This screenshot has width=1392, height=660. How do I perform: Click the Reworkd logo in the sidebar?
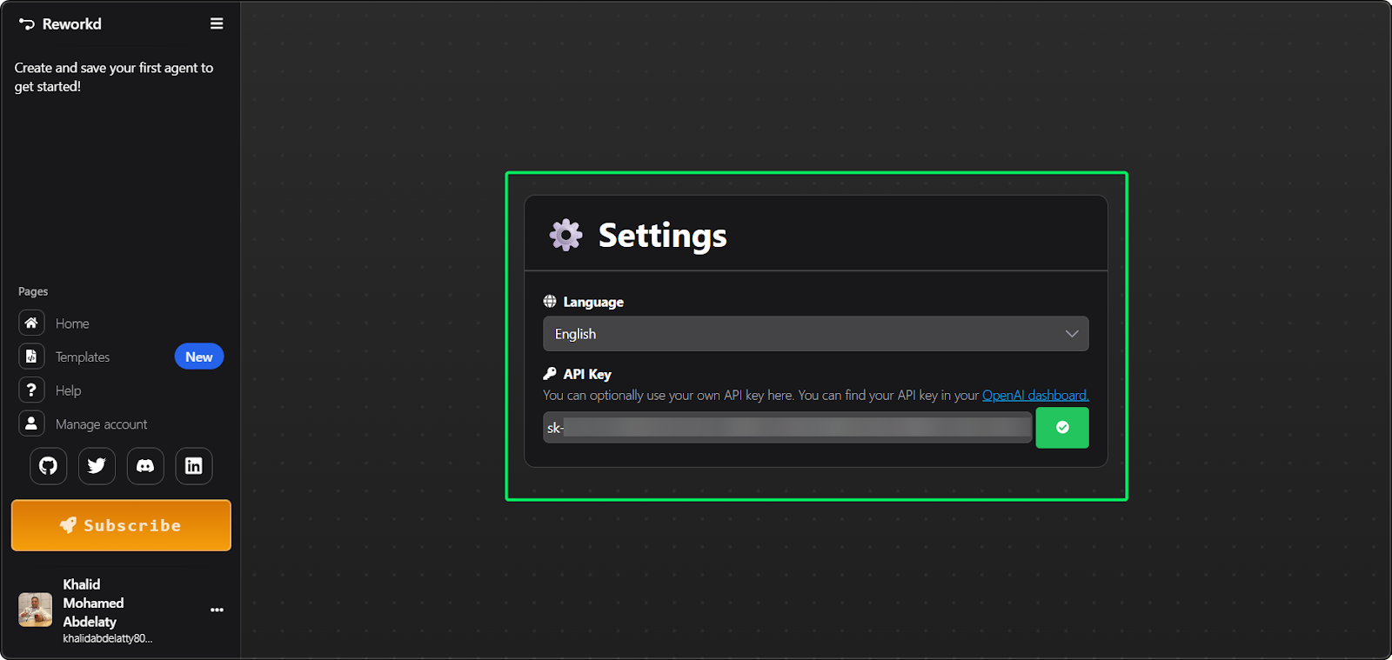click(x=60, y=24)
